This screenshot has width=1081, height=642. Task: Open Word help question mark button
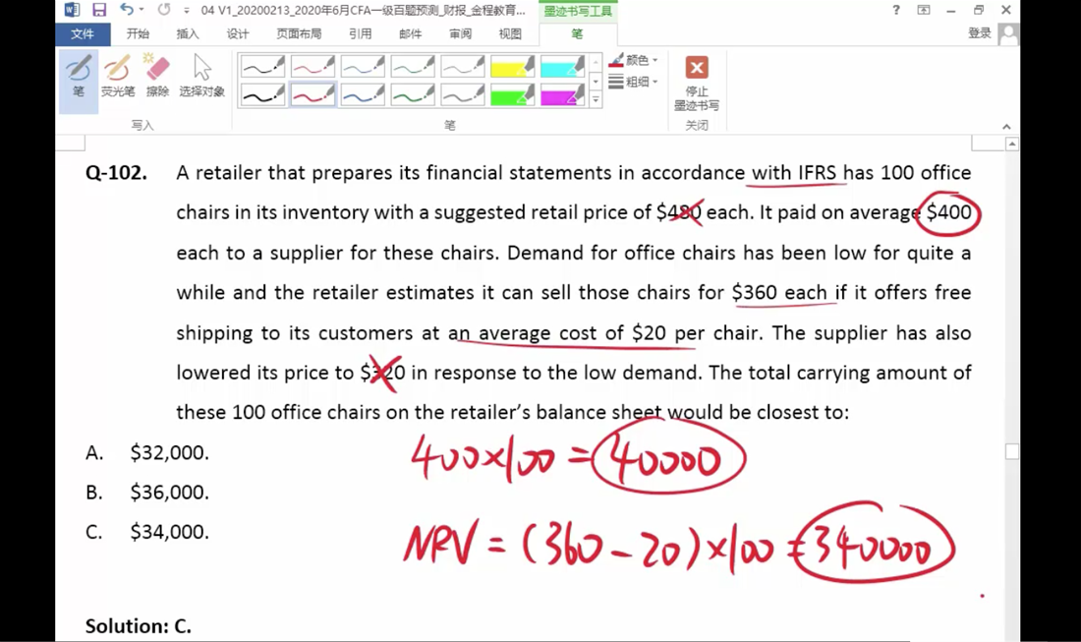[895, 10]
